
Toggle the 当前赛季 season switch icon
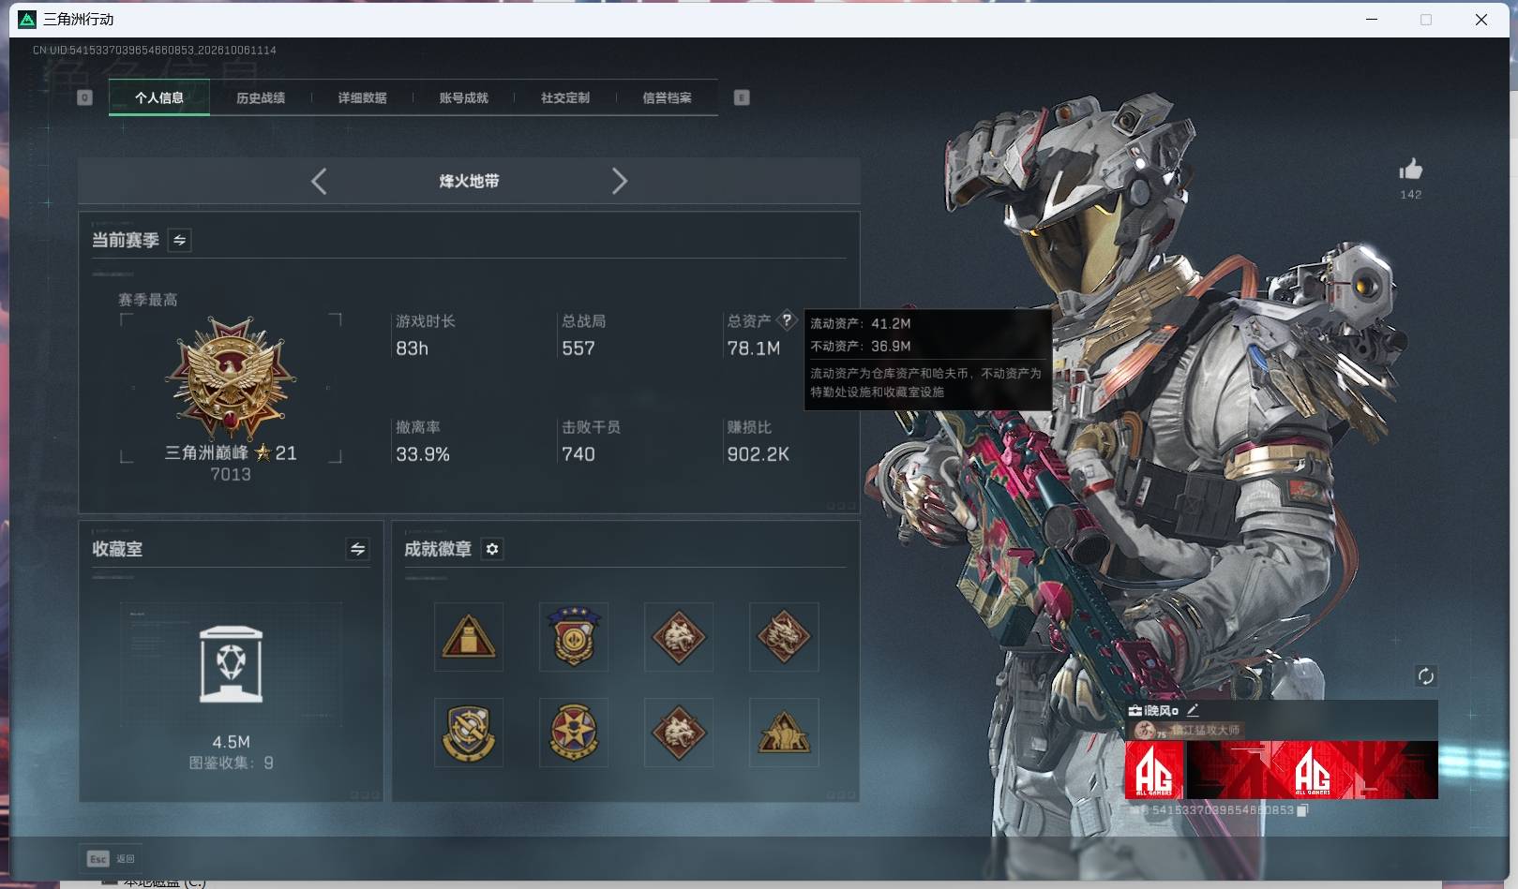pos(179,240)
